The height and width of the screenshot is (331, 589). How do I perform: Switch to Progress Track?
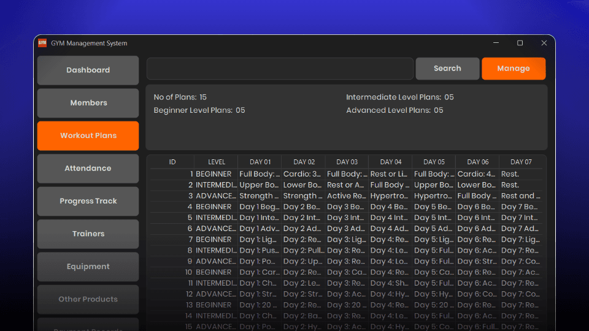click(88, 201)
